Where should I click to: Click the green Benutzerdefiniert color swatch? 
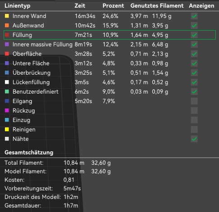(7, 92)
